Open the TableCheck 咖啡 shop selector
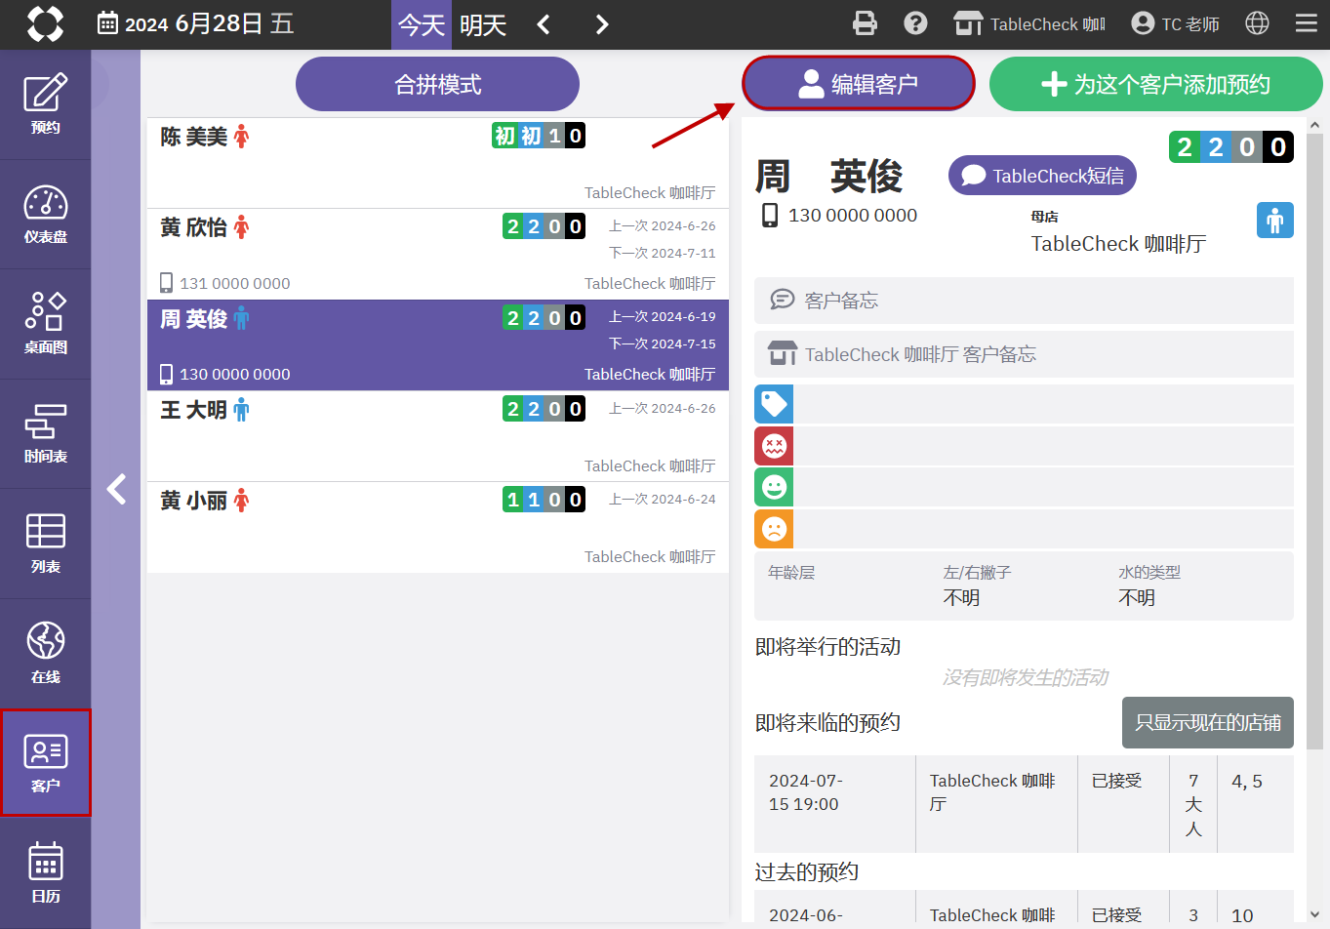 [1029, 23]
